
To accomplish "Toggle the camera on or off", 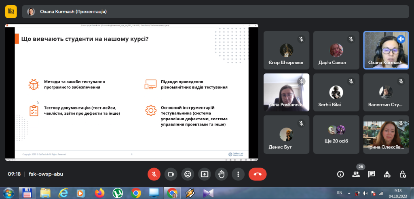I will coord(171,174).
